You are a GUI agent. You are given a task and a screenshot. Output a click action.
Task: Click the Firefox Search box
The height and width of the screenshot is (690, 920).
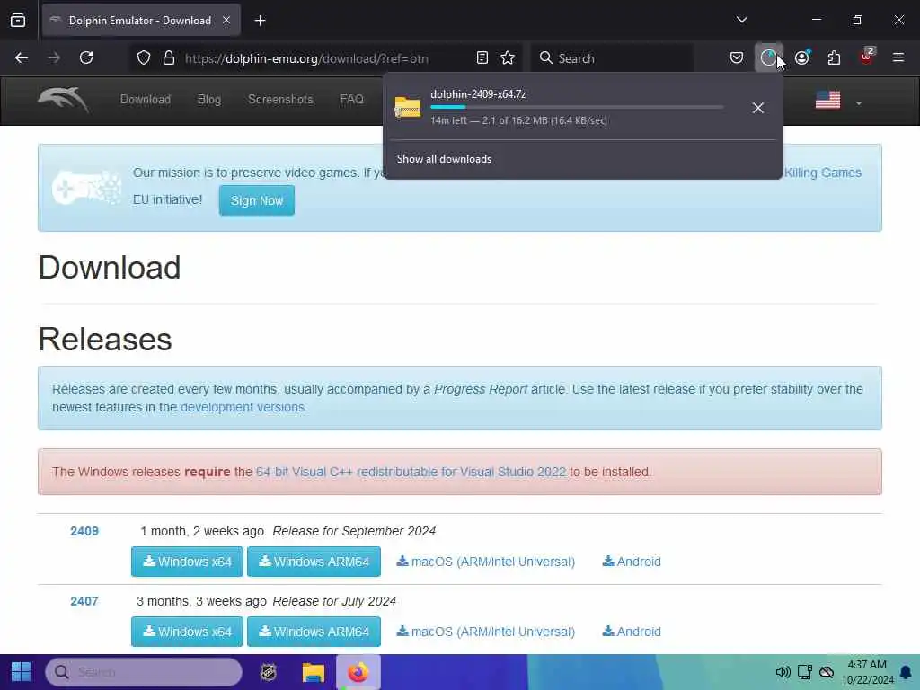[x=612, y=58]
